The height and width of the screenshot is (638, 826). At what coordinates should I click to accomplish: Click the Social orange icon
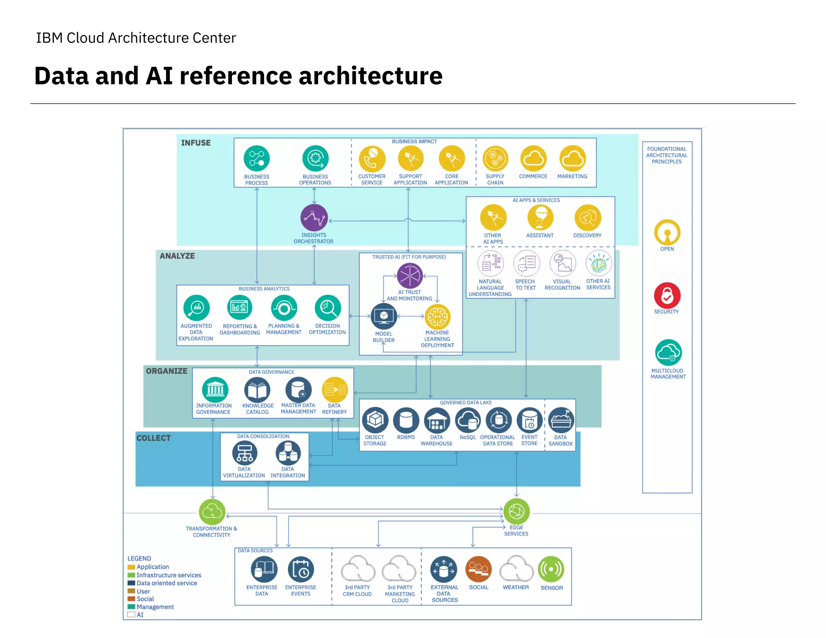pyautogui.click(x=478, y=569)
